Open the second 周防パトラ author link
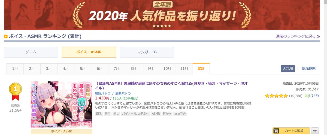This screenshot has width=327, height=135. point(123,93)
